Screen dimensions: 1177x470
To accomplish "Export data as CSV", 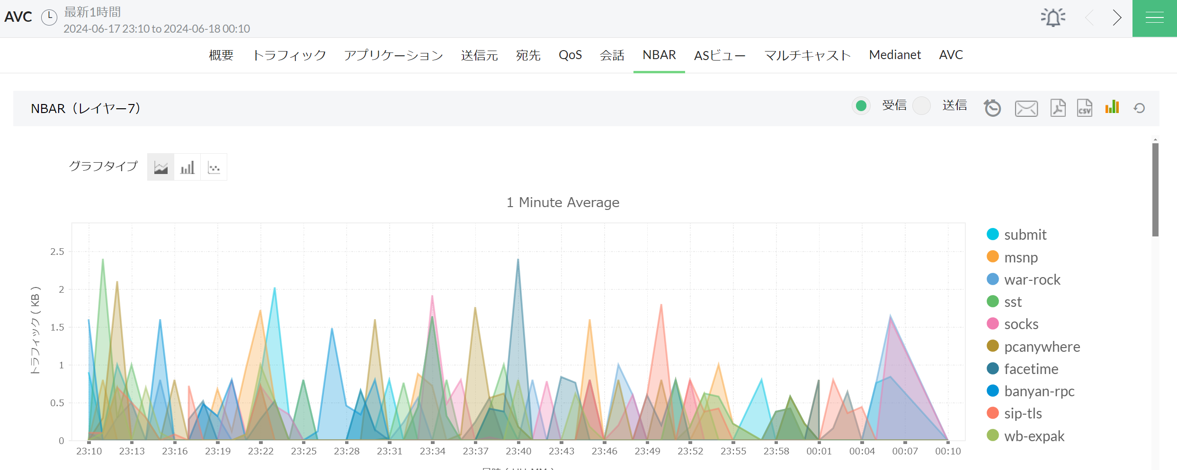I will pos(1084,108).
